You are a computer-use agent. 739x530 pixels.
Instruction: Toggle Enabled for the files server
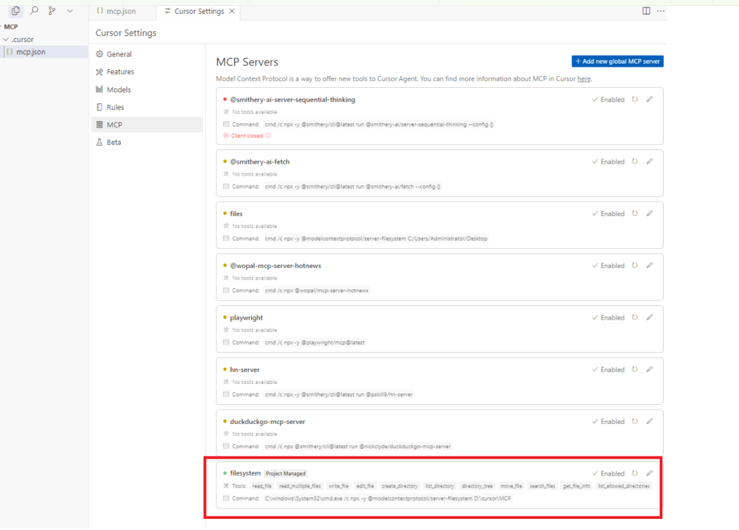(x=608, y=214)
